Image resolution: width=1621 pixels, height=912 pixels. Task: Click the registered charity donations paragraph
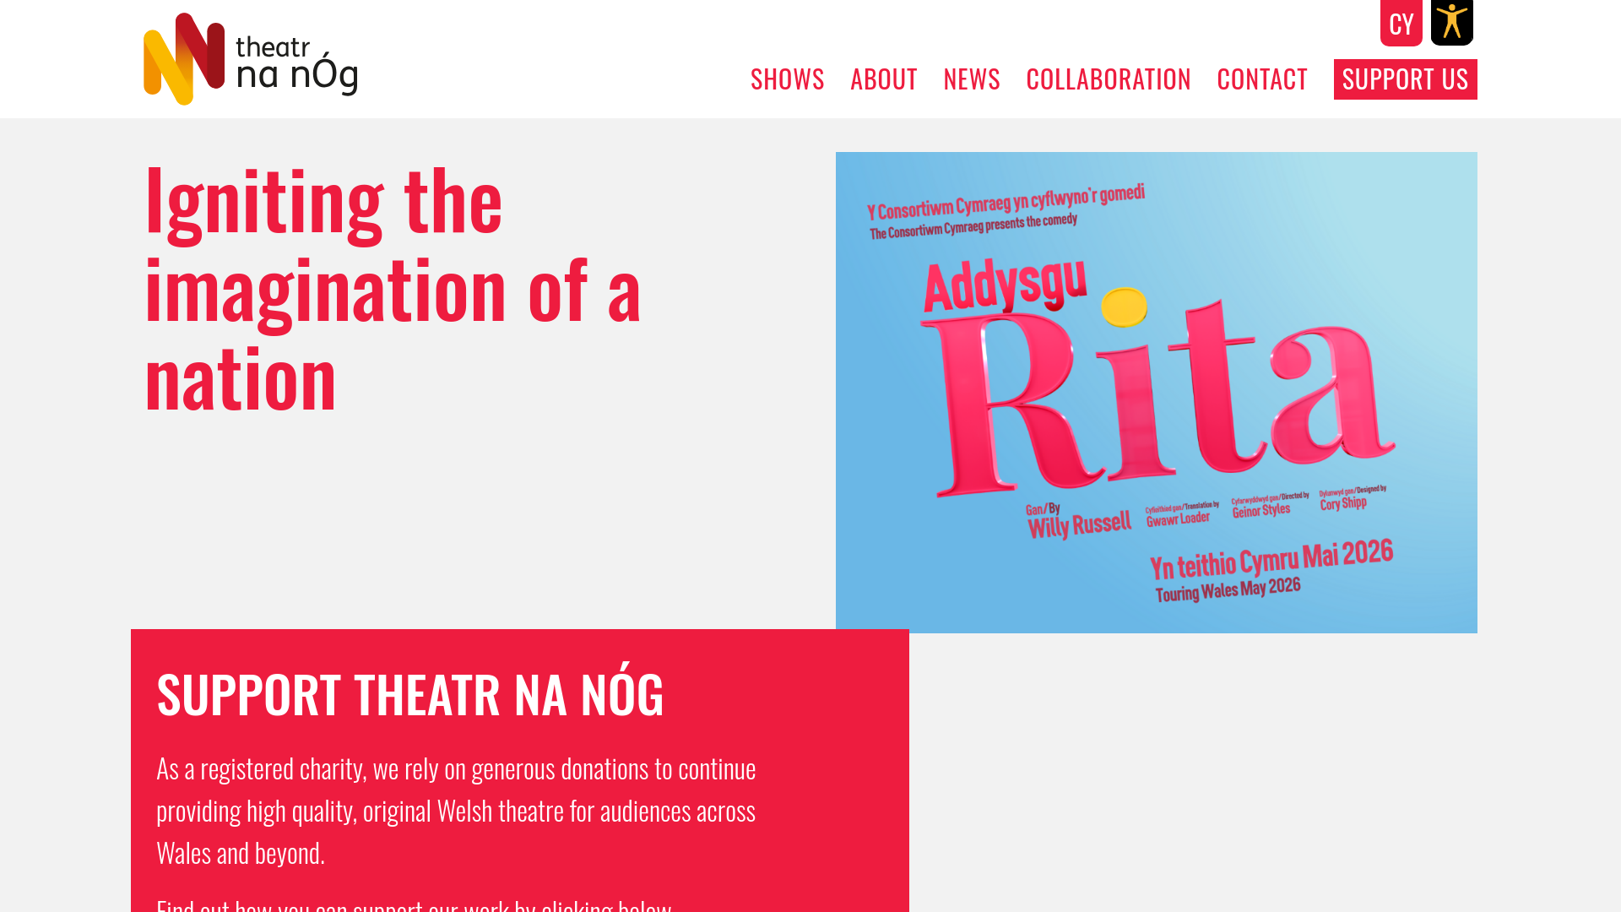click(x=456, y=811)
